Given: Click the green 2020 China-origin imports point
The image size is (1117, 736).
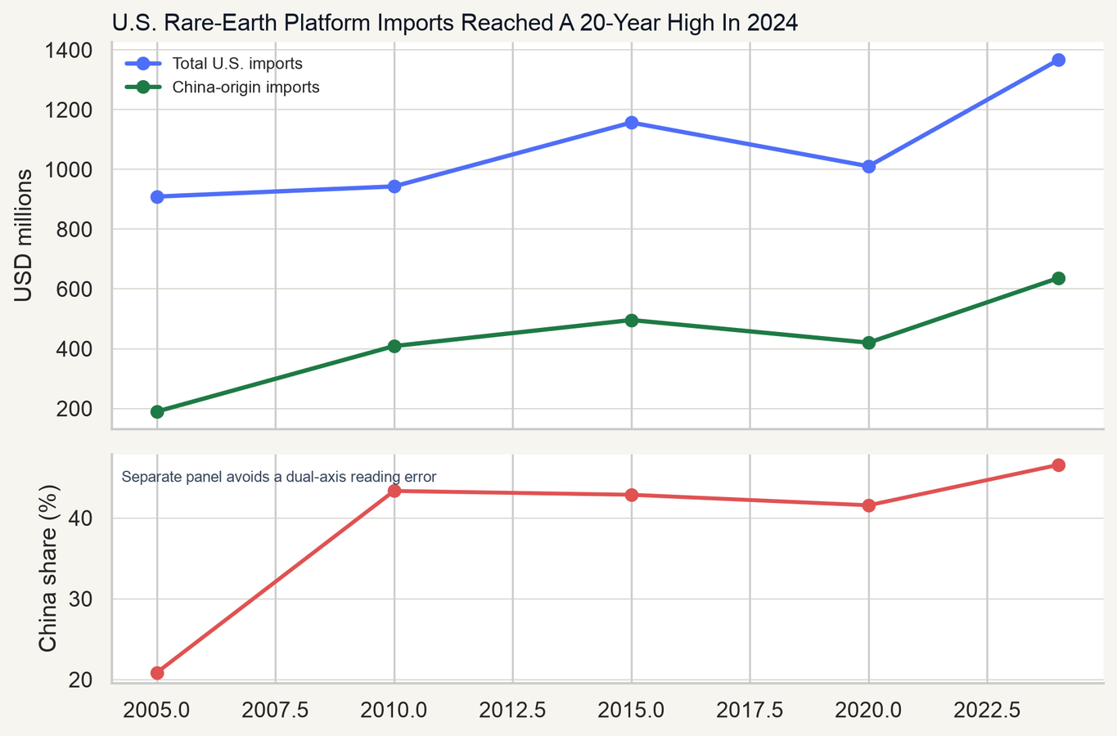Looking at the screenshot, I should point(869,343).
